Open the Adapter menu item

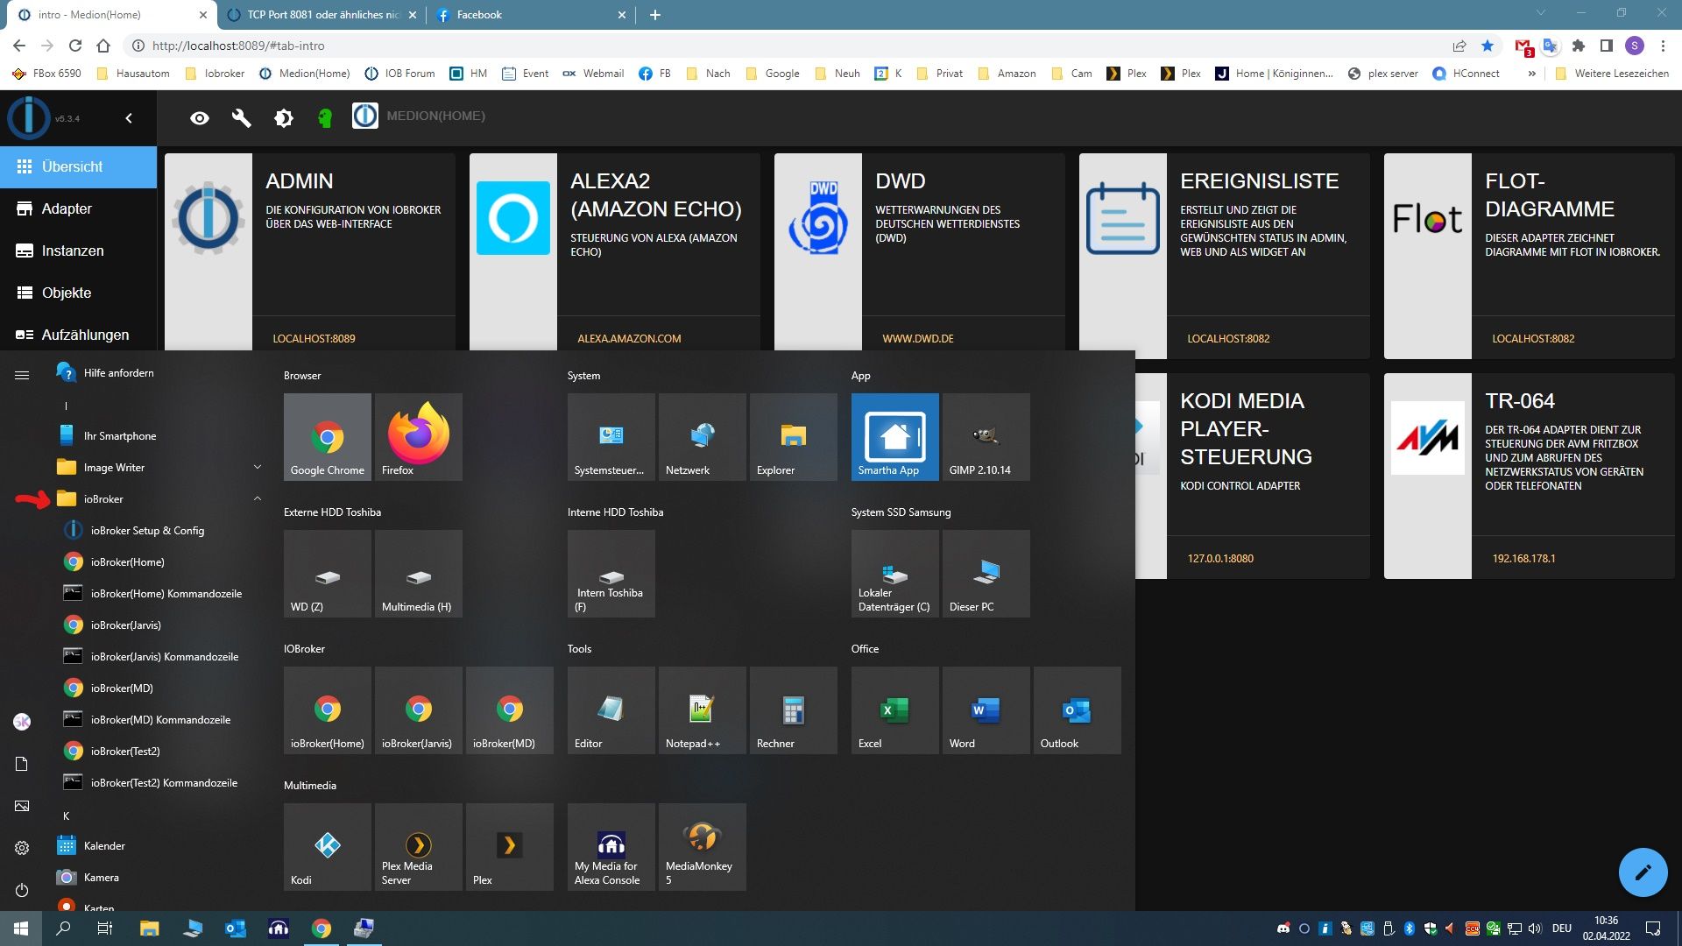[67, 208]
